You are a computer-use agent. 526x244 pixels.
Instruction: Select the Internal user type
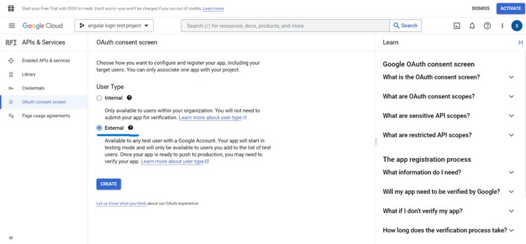pos(100,98)
